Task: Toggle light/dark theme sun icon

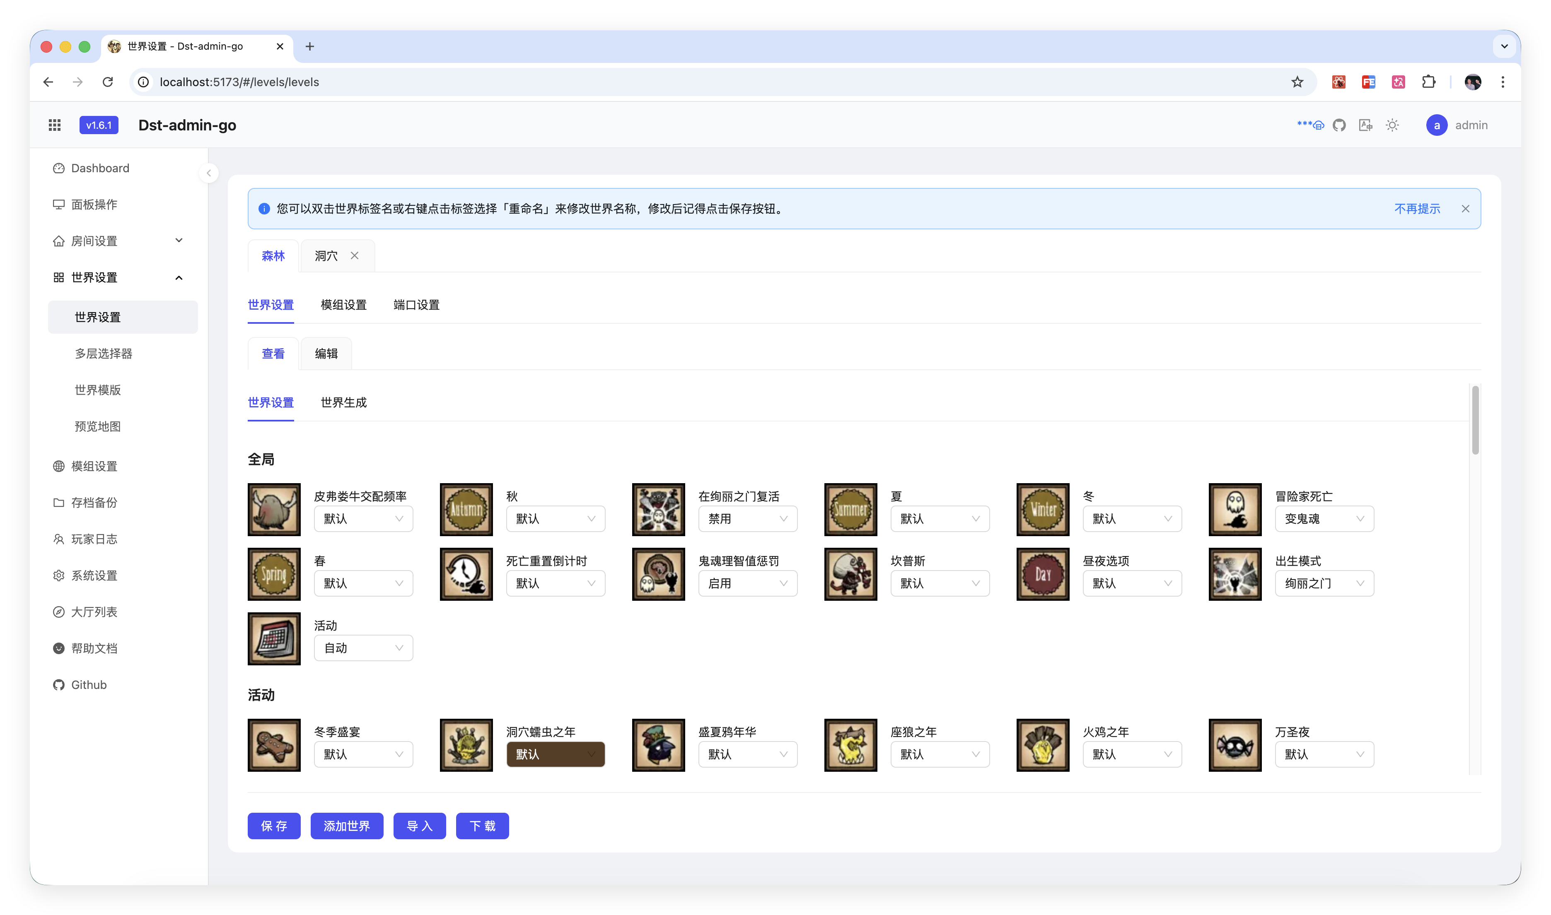Action: point(1392,125)
